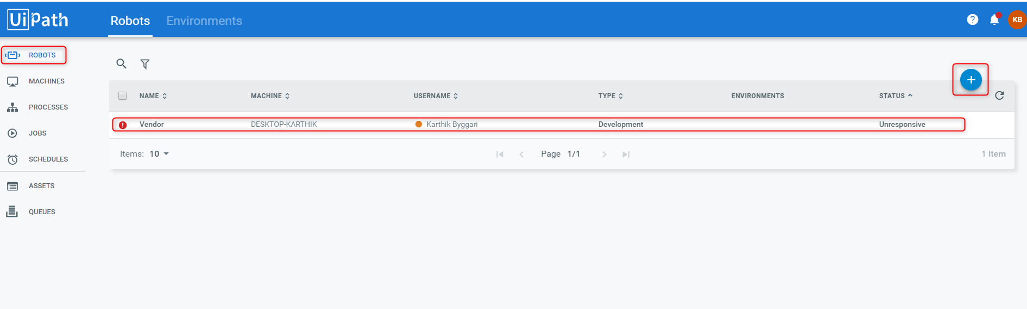The height and width of the screenshot is (309, 1027).
Task: Click the Unresponsive status cell
Action: [902, 124]
